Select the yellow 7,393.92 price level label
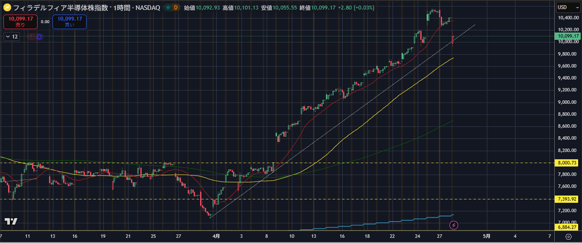 point(567,199)
